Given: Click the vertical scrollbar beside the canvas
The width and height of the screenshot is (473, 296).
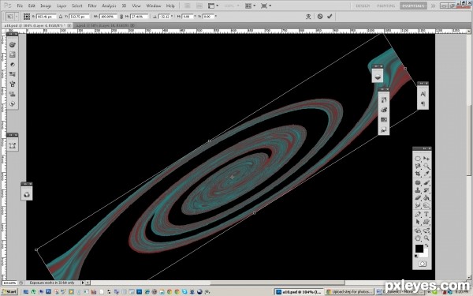Looking at the screenshot, I should [469, 141].
